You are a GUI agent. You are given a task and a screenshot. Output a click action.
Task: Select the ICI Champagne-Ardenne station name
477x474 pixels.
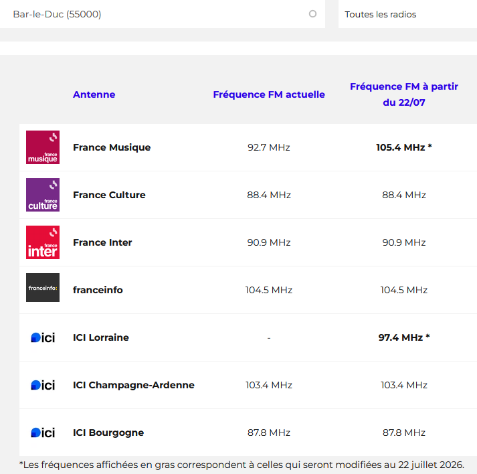[x=134, y=385]
